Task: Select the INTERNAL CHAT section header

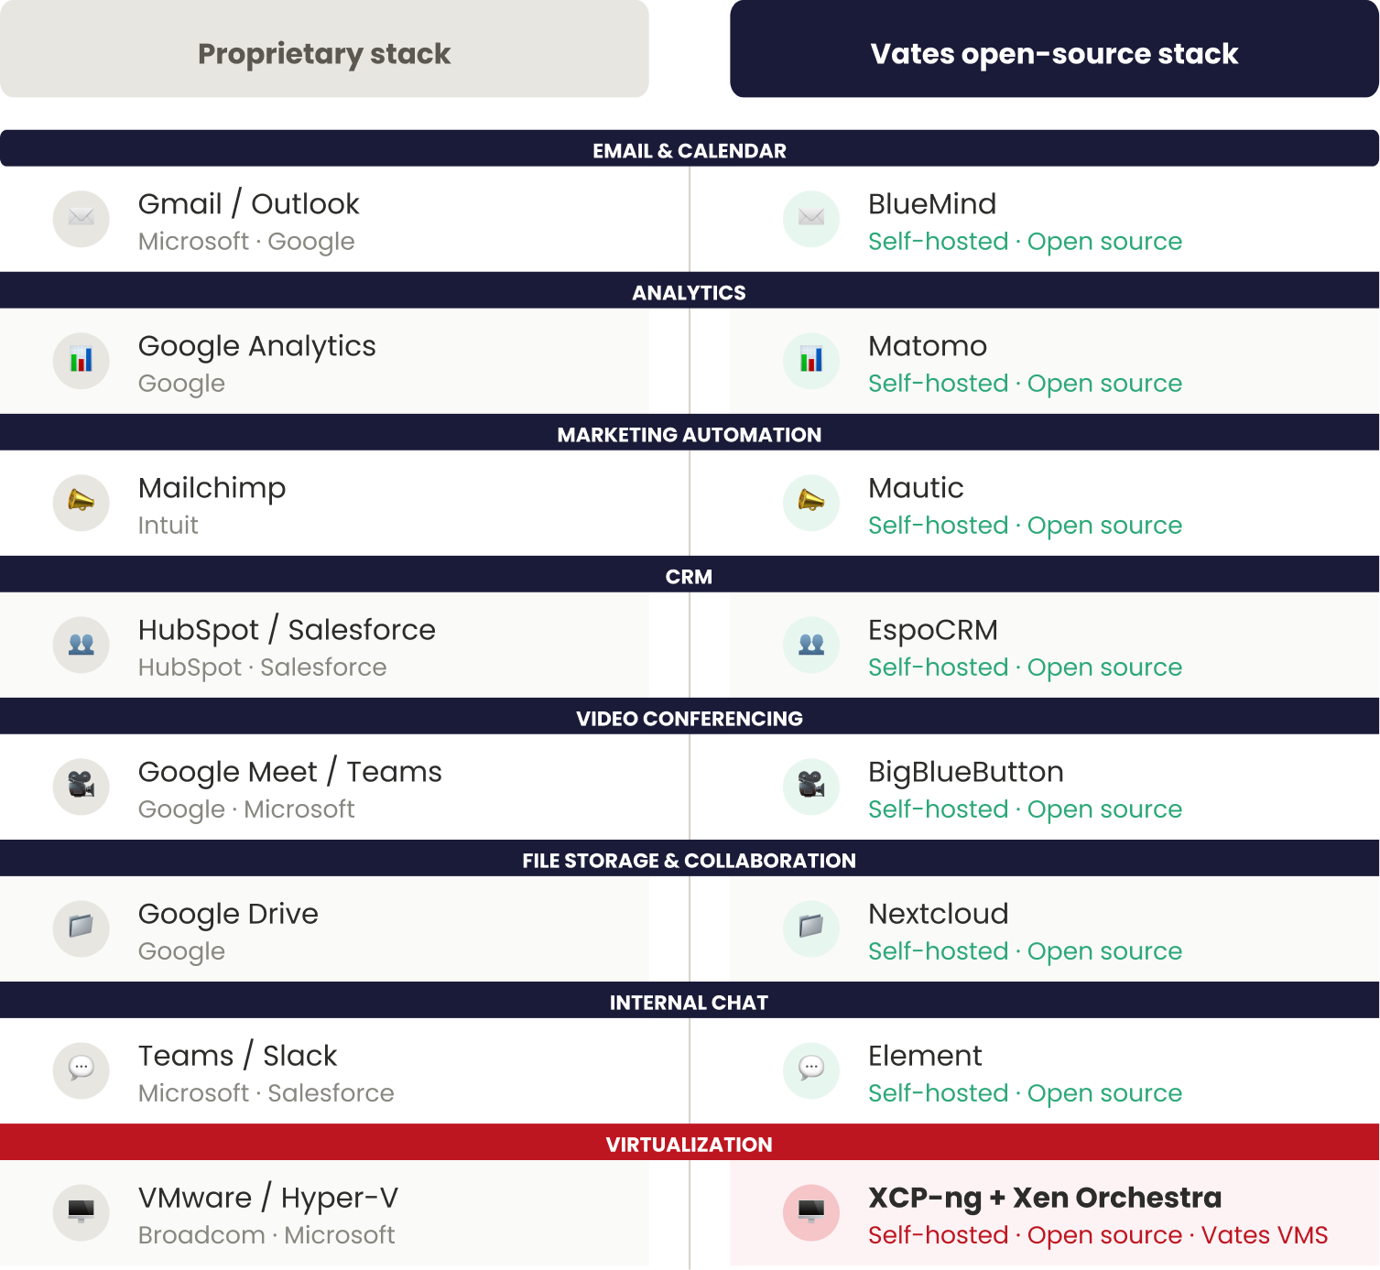Action: [x=690, y=1001]
